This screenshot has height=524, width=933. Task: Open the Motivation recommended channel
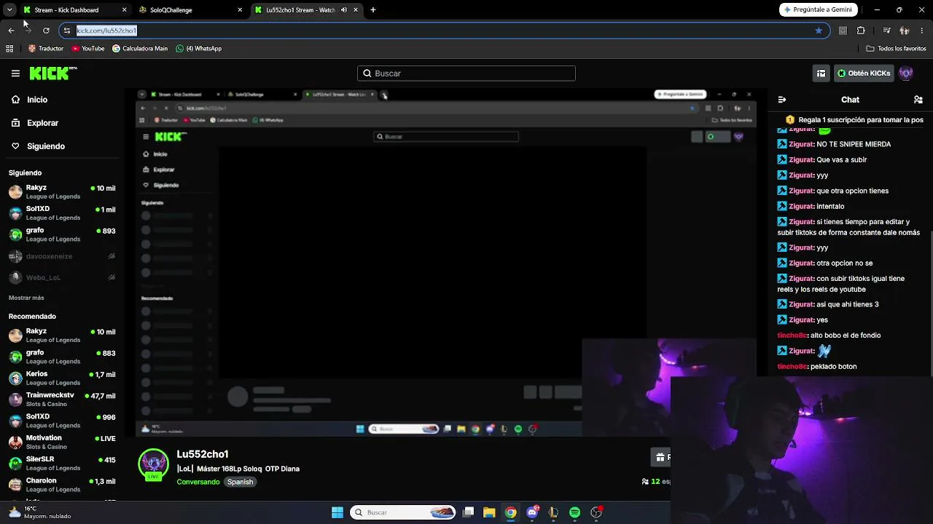pyautogui.click(x=62, y=442)
